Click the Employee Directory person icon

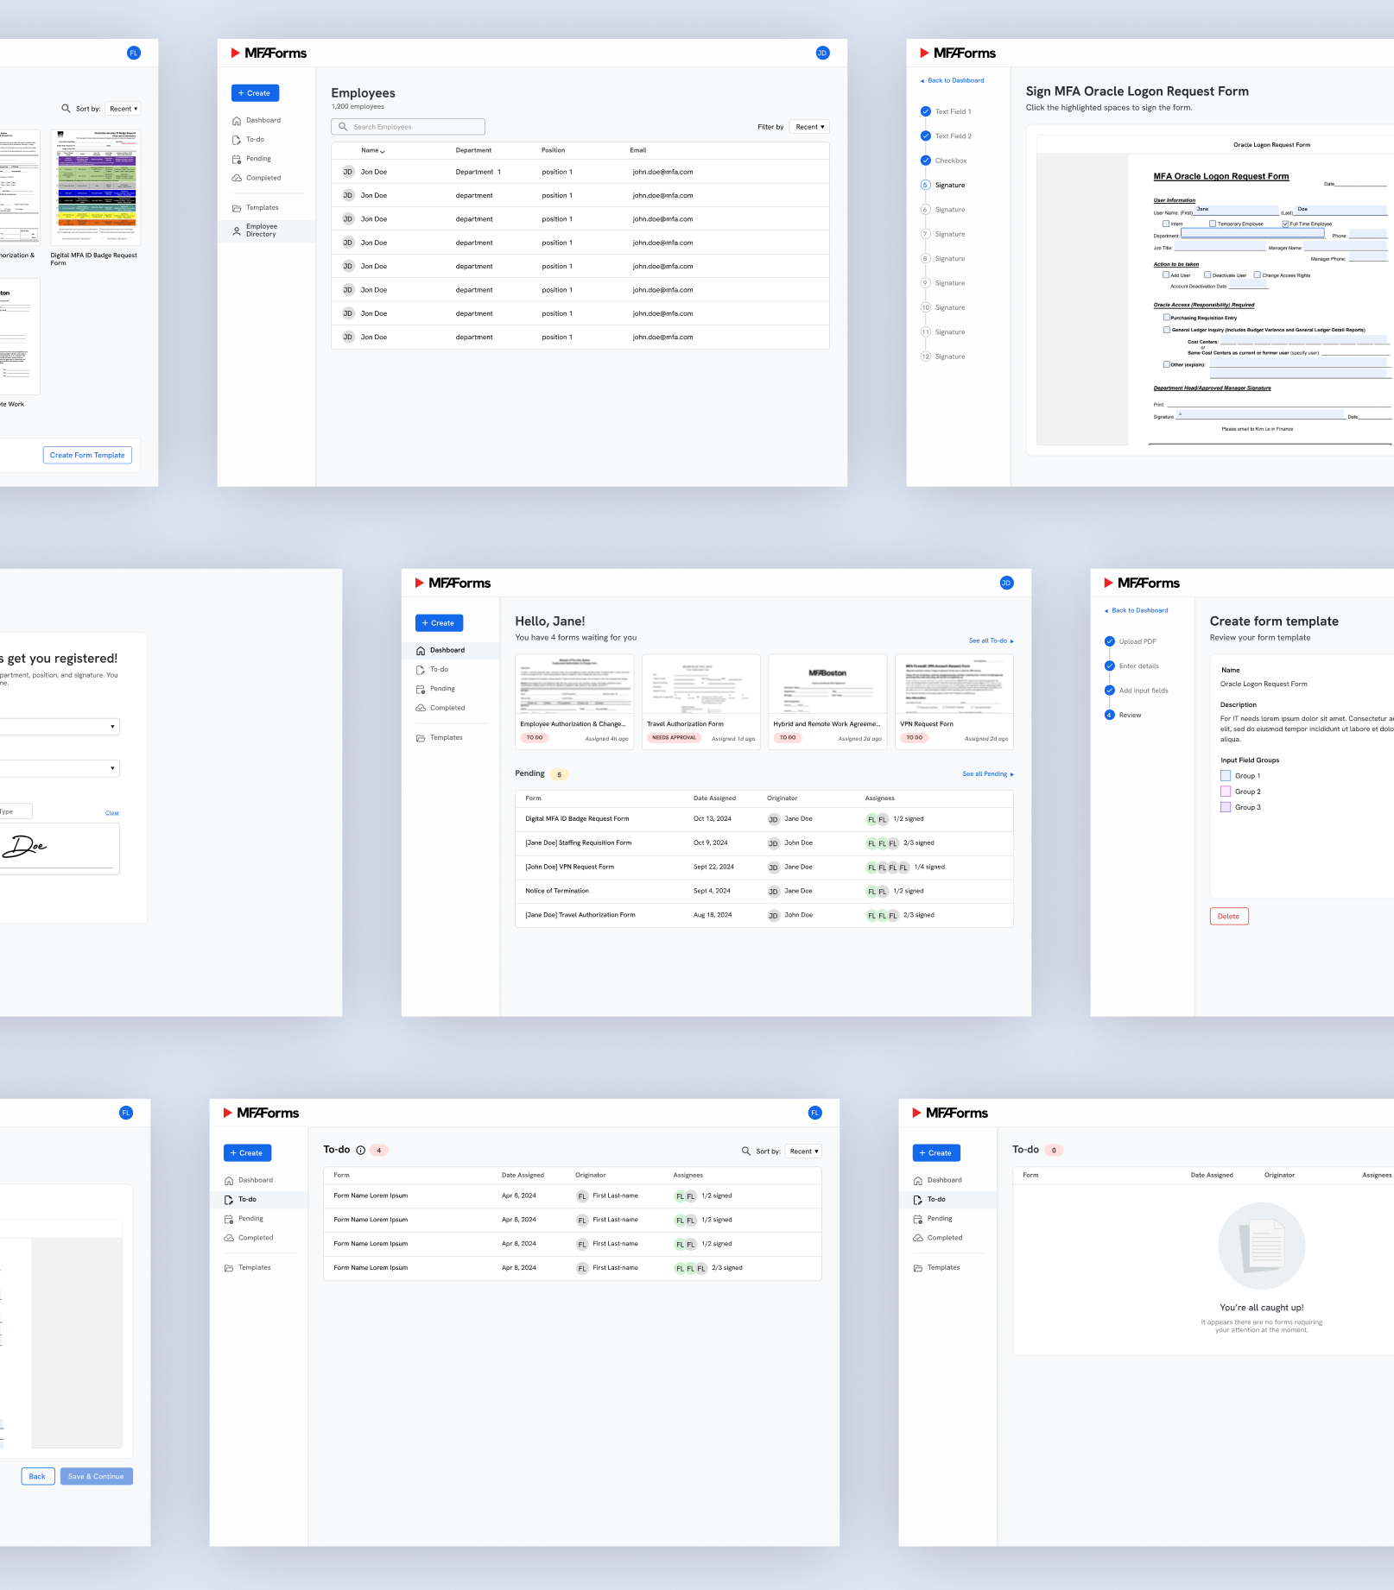[x=237, y=230]
